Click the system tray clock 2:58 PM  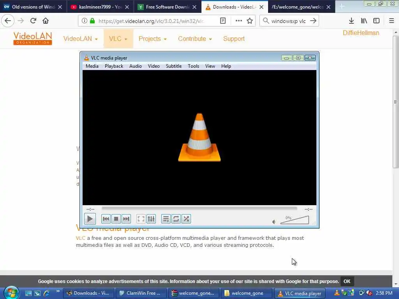(384, 293)
